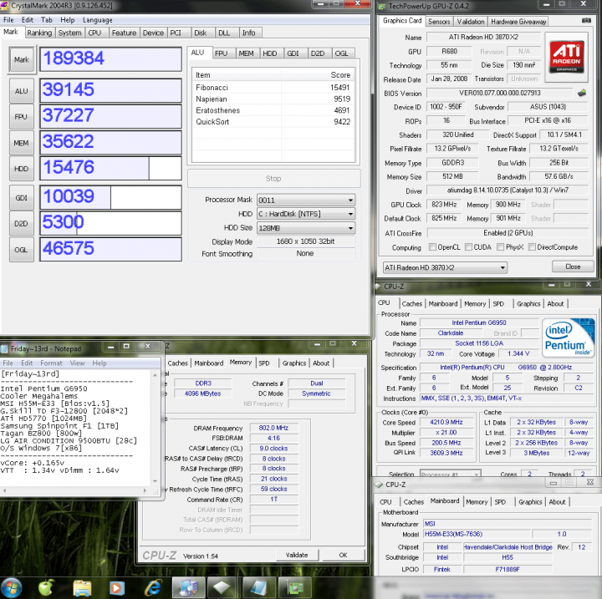Select the QuickSort score row
Image resolution: width=602 pixels, height=599 pixels.
coord(273,122)
